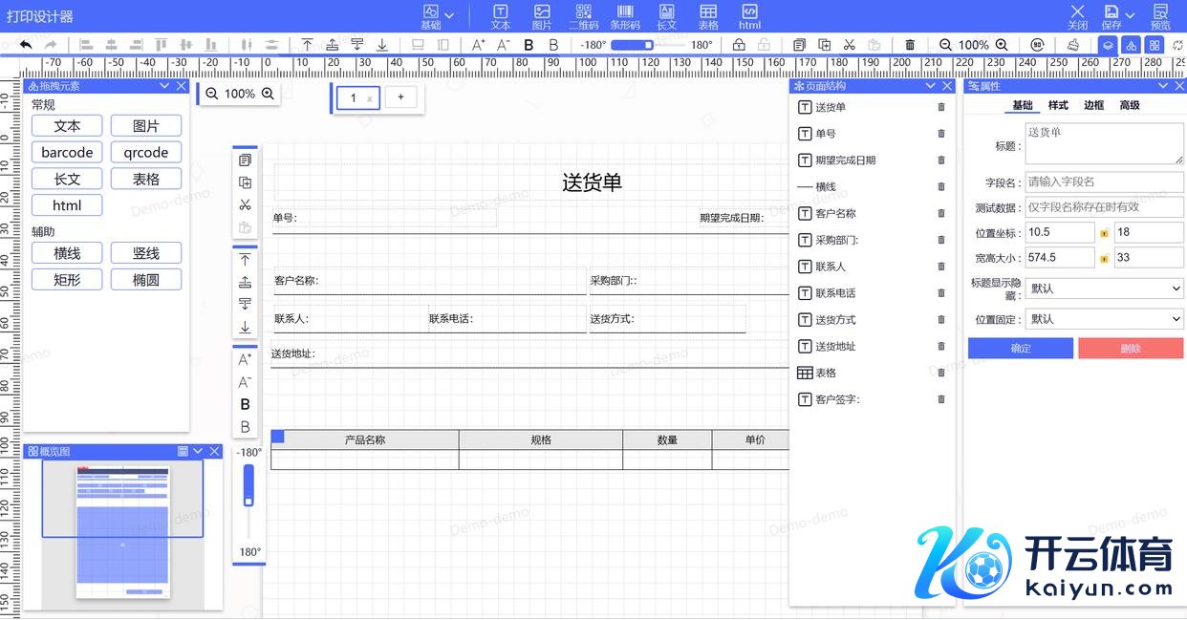Toggle the lock between position coordinate fields
This screenshot has width=1187, height=620.
[1105, 233]
